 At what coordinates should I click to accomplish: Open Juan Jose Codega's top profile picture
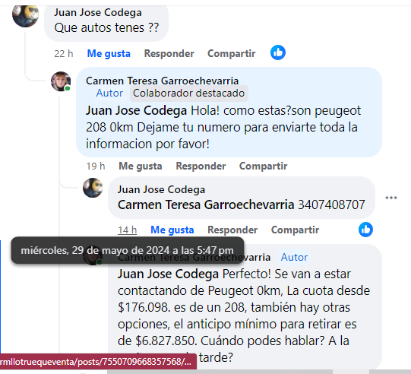[25, 14]
